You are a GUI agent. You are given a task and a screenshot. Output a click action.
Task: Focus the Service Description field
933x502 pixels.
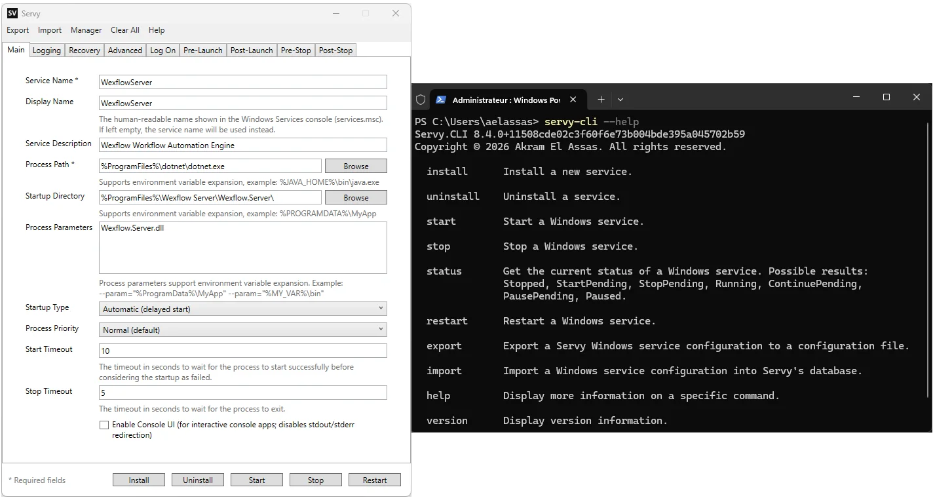tap(243, 145)
